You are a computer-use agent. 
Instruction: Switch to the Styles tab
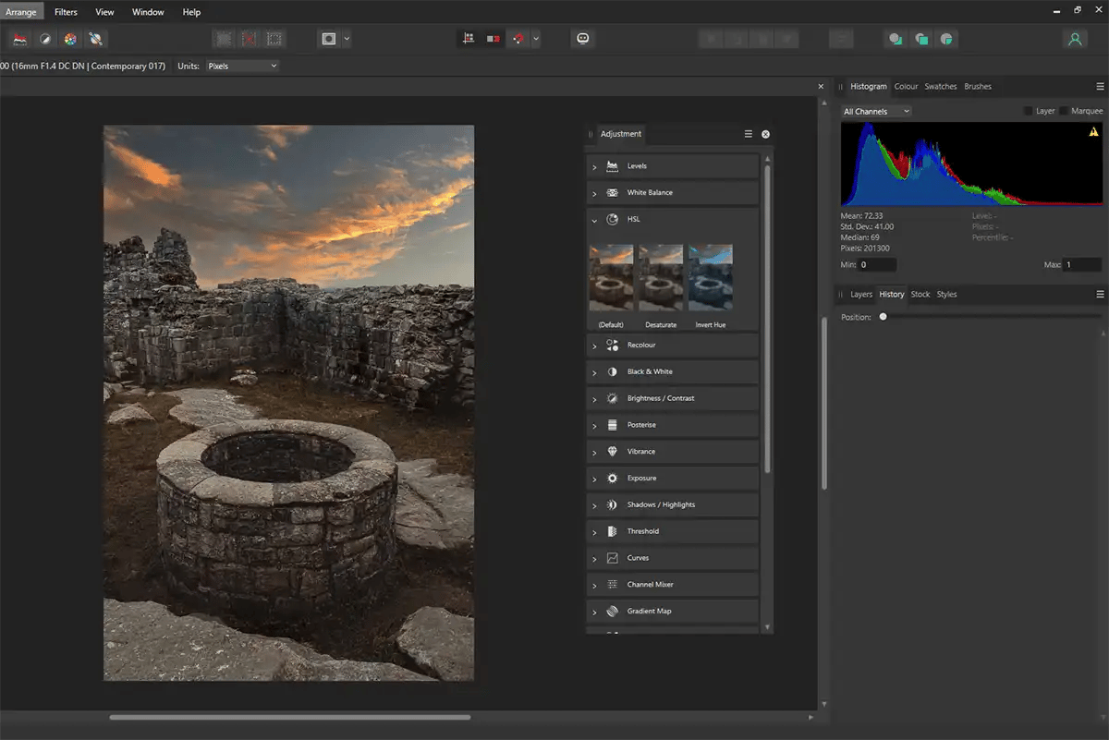(x=947, y=295)
